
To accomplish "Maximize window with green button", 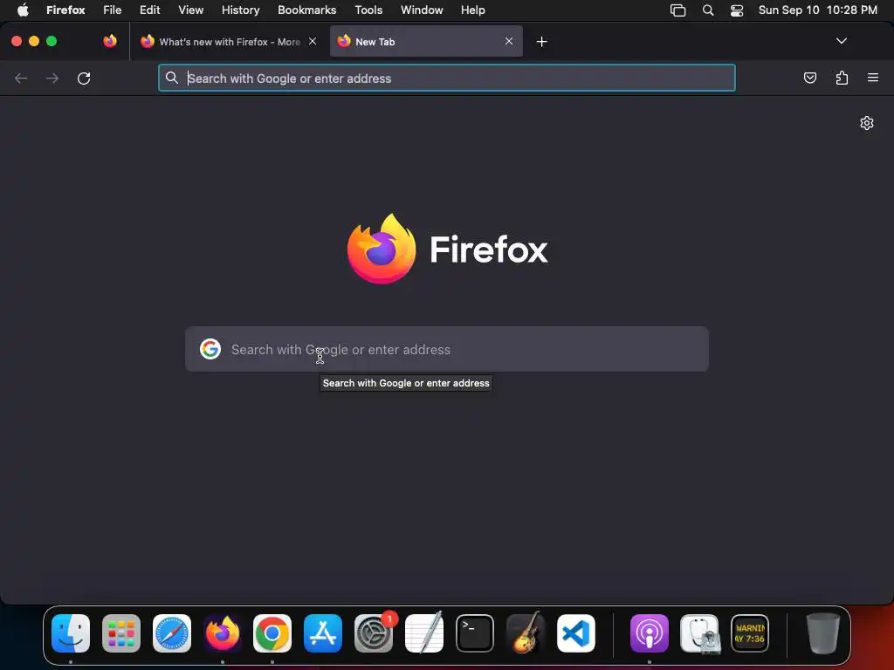I will (x=52, y=41).
